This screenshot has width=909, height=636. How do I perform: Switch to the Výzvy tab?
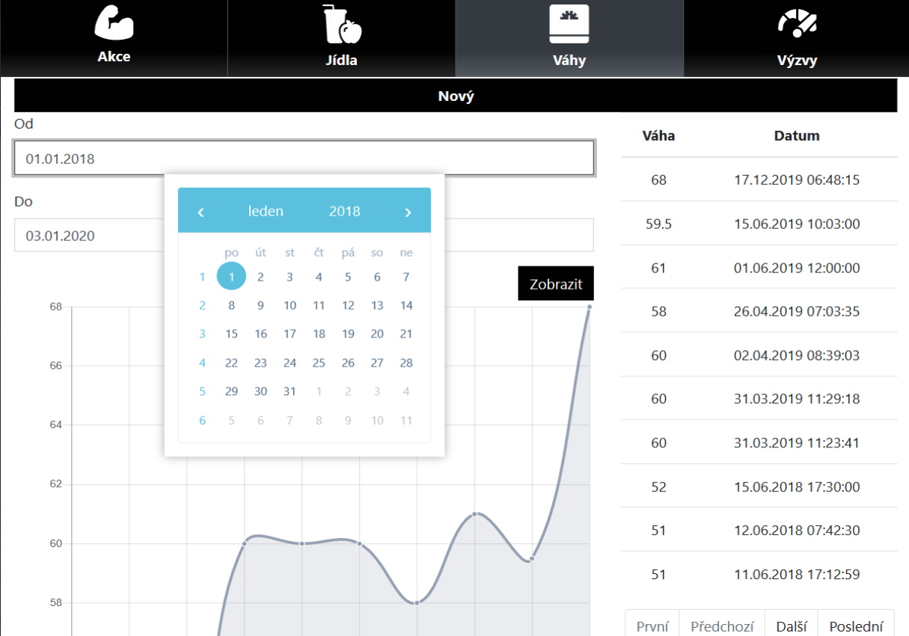pyautogui.click(x=797, y=38)
